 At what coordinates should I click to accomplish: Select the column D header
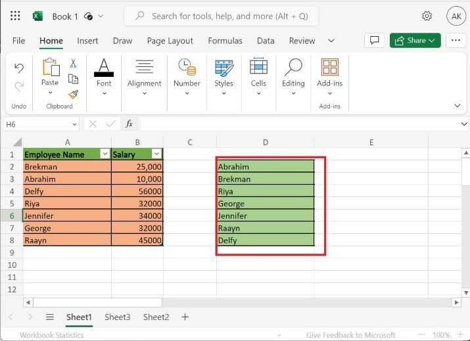point(266,142)
